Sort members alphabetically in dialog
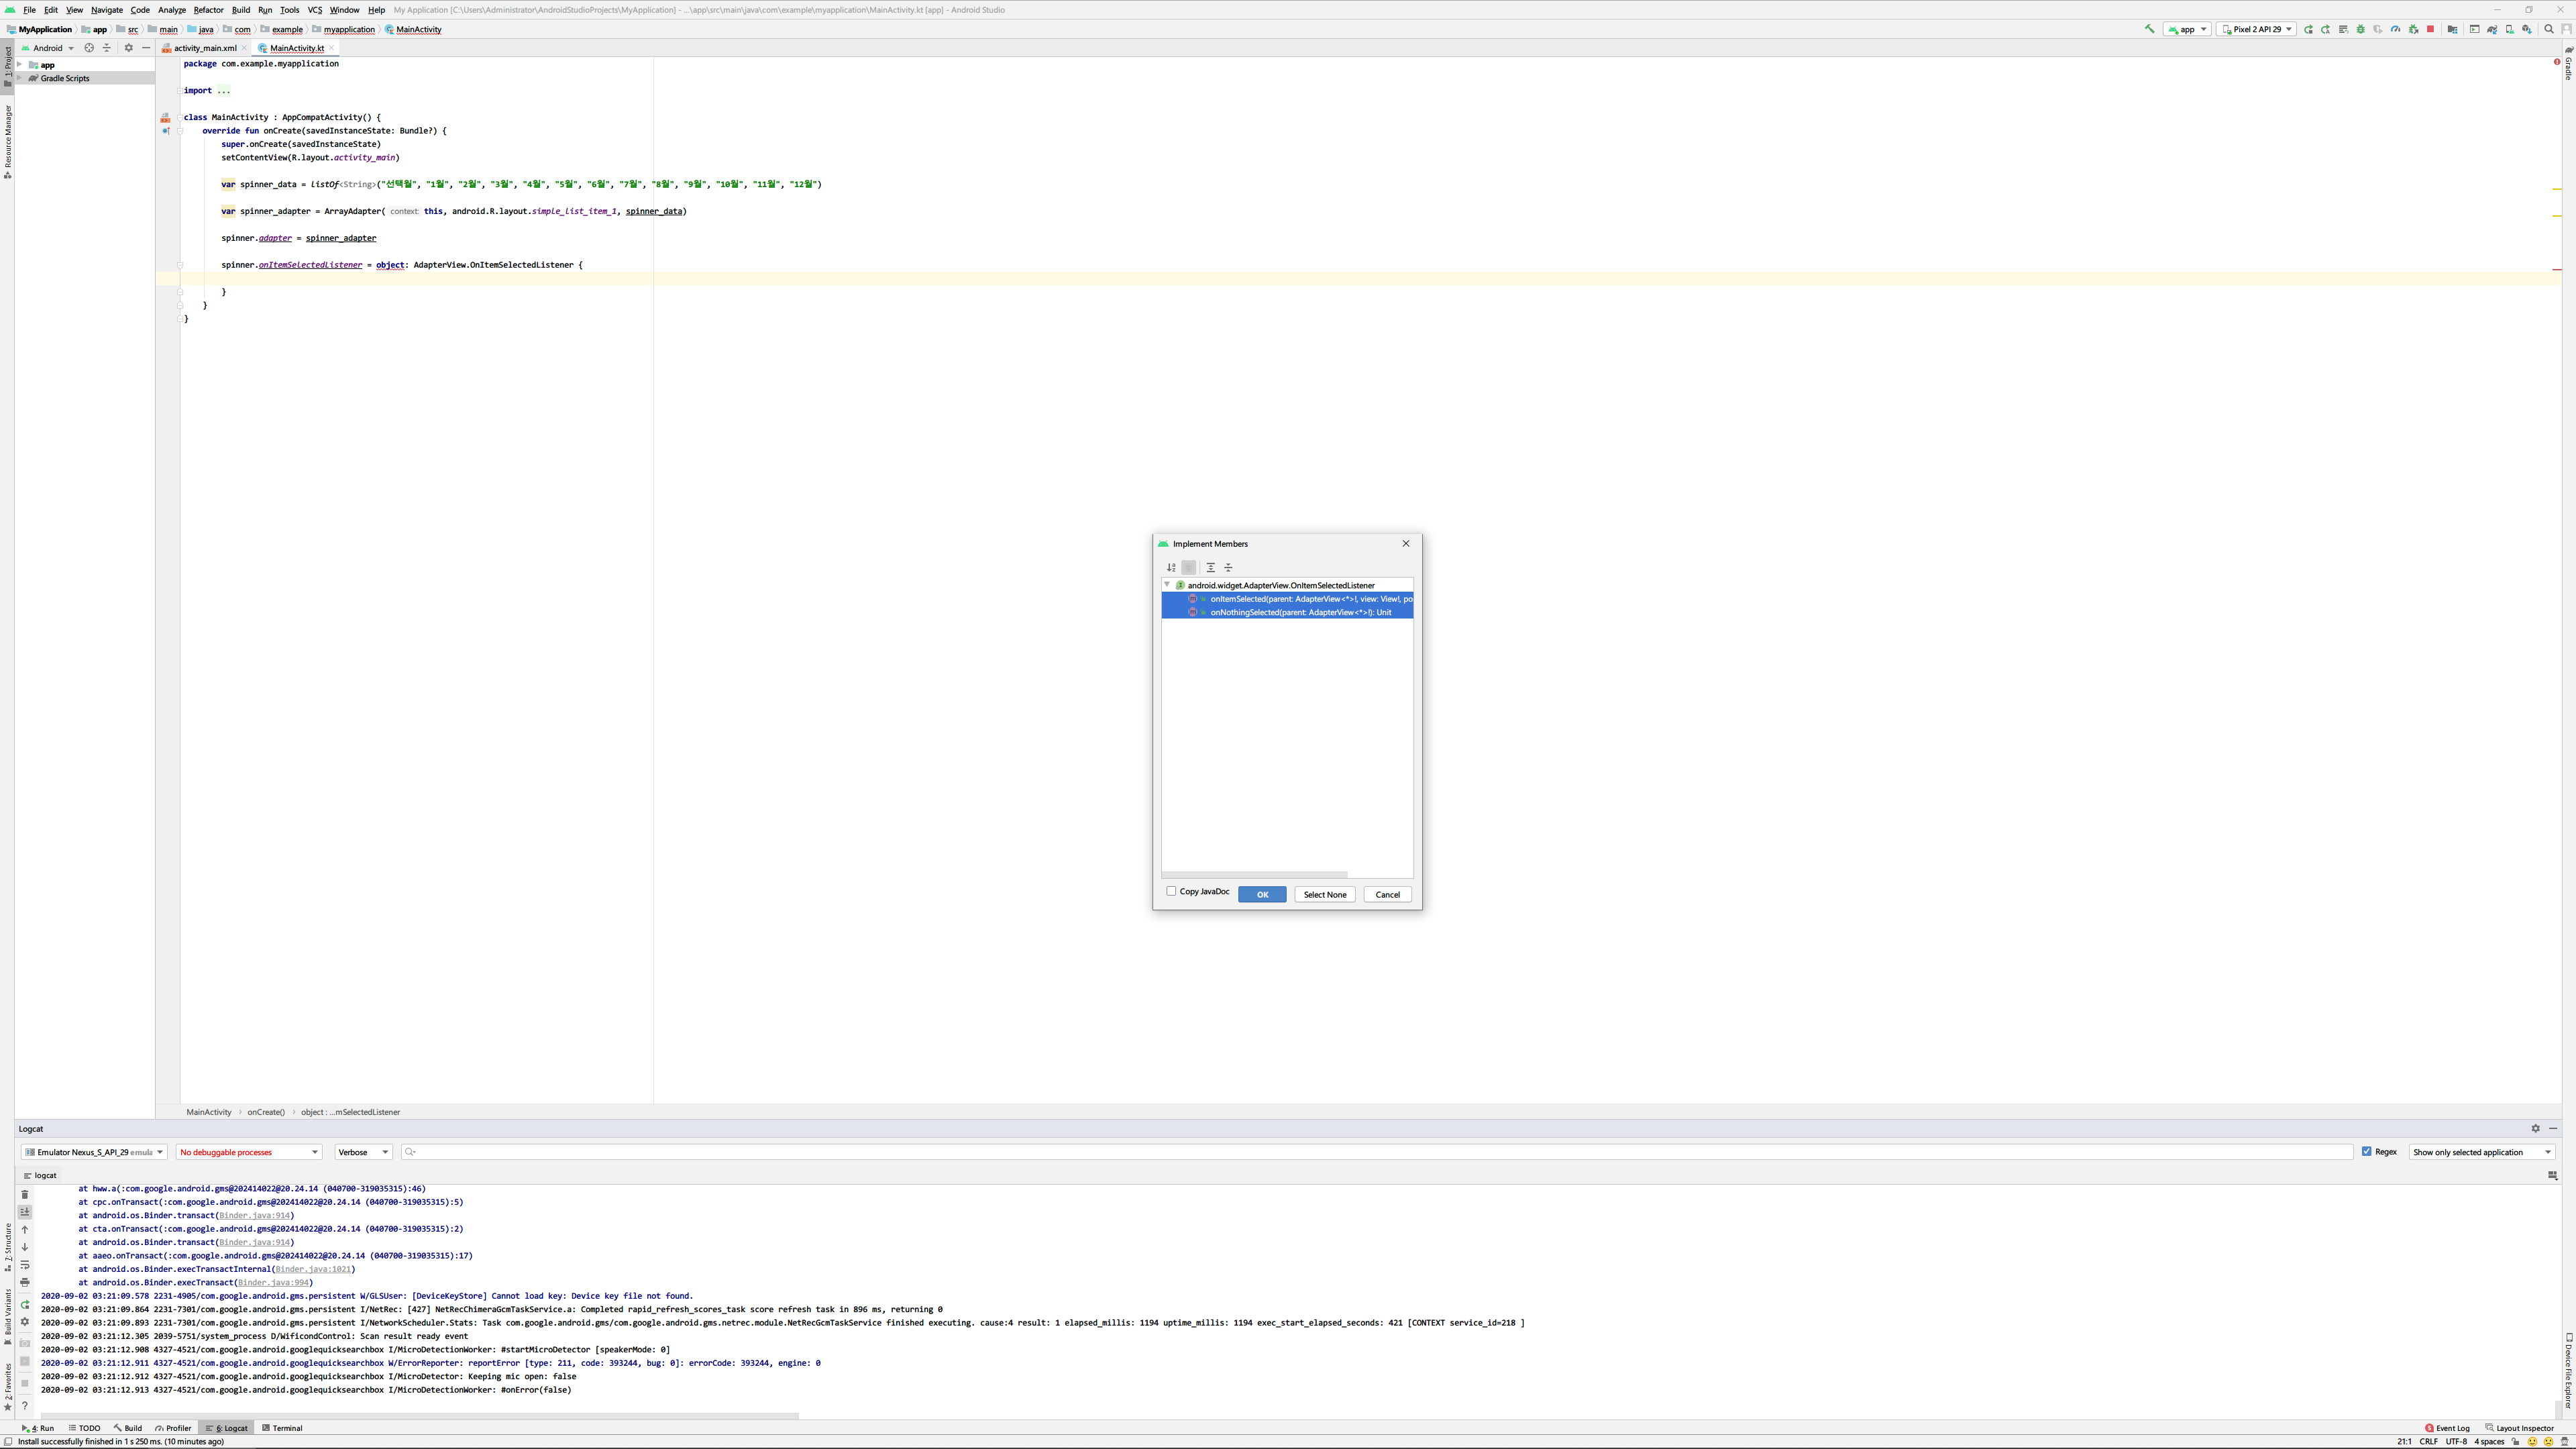The width and height of the screenshot is (2576, 1449). pyautogui.click(x=1171, y=567)
